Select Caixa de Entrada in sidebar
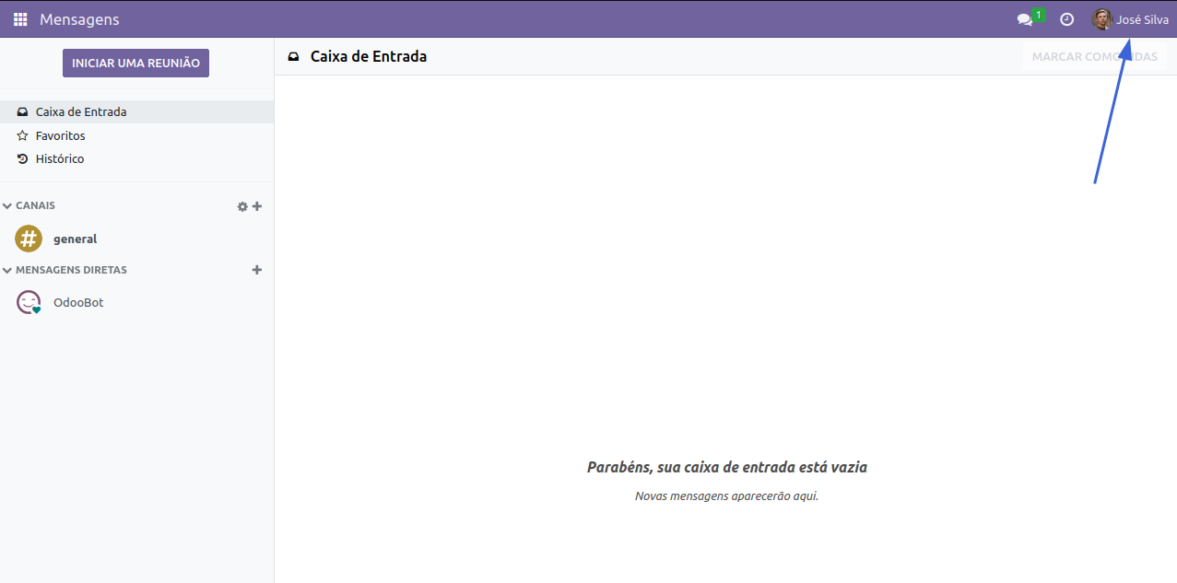This screenshot has width=1177, height=583. pos(81,111)
